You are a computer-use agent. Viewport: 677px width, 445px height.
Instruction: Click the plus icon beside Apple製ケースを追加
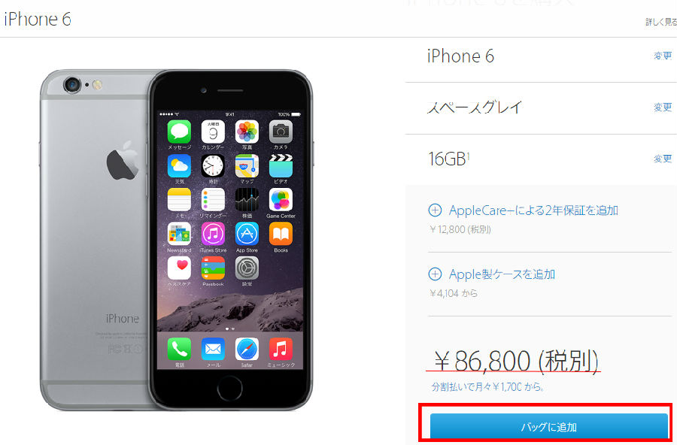pos(435,274)
